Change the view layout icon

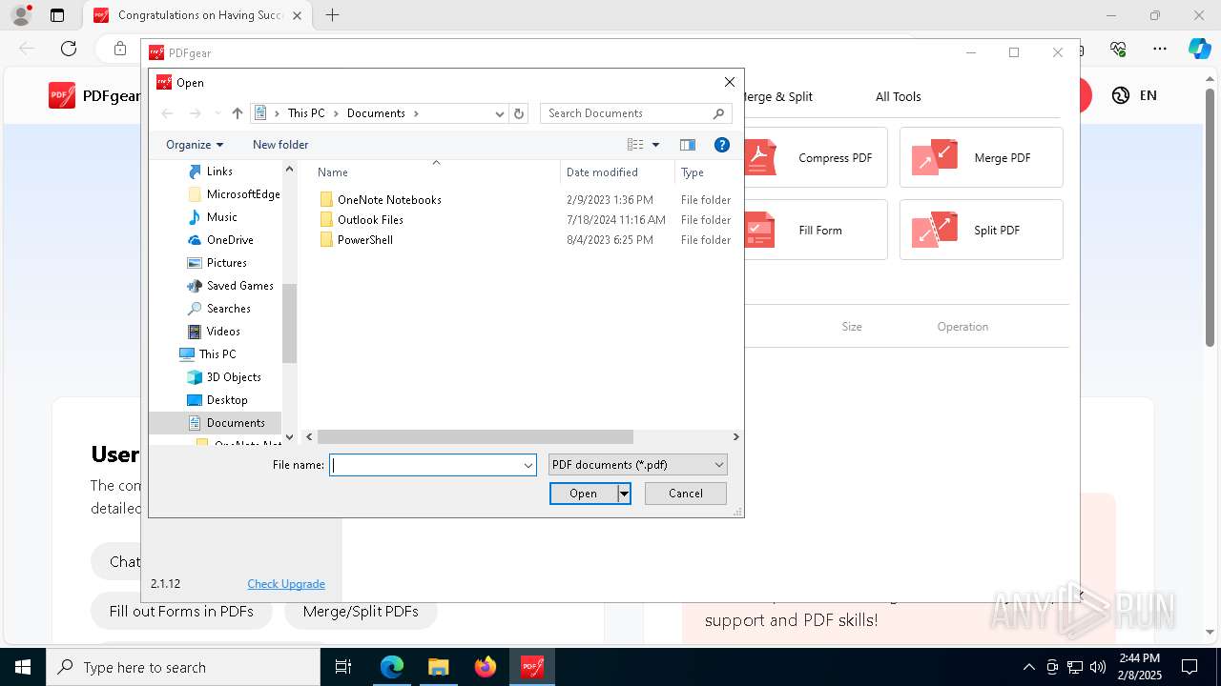[635, 145]
